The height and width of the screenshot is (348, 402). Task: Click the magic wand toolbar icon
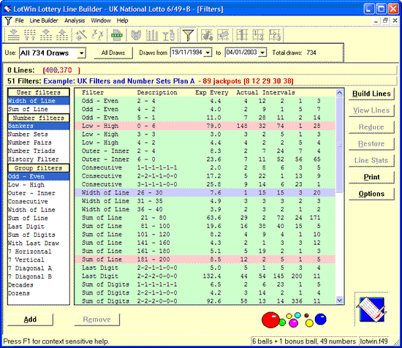82,35
